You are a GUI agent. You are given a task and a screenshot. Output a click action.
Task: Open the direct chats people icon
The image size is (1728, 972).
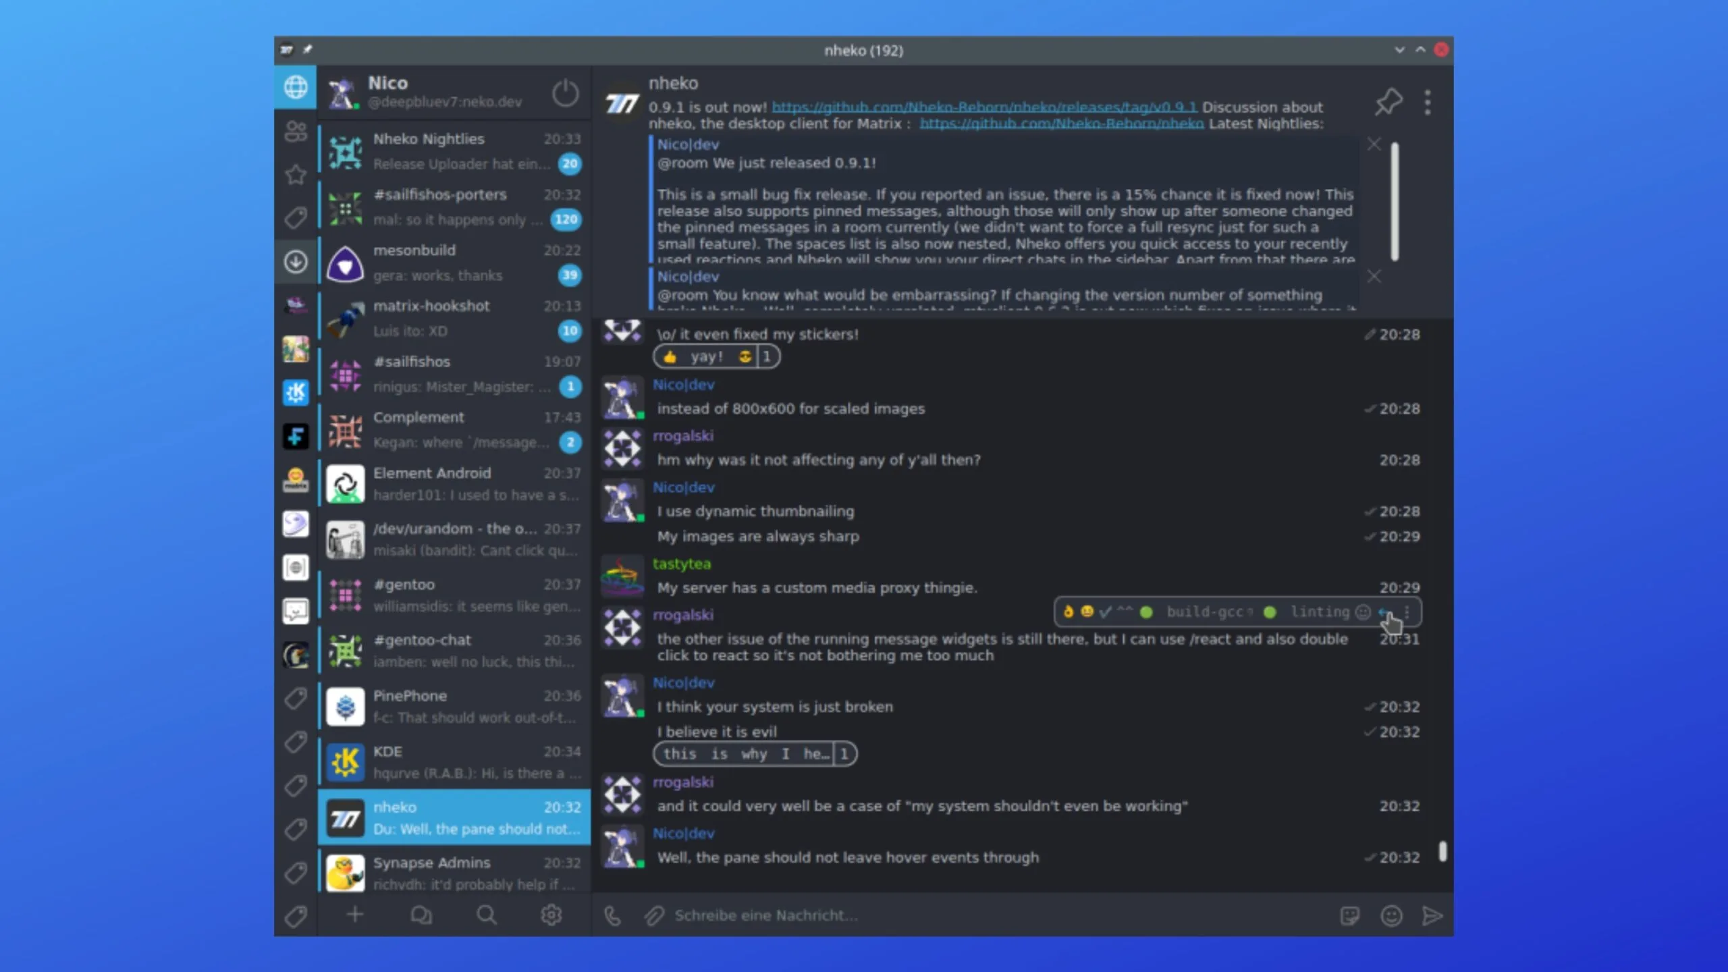point(295,130)
